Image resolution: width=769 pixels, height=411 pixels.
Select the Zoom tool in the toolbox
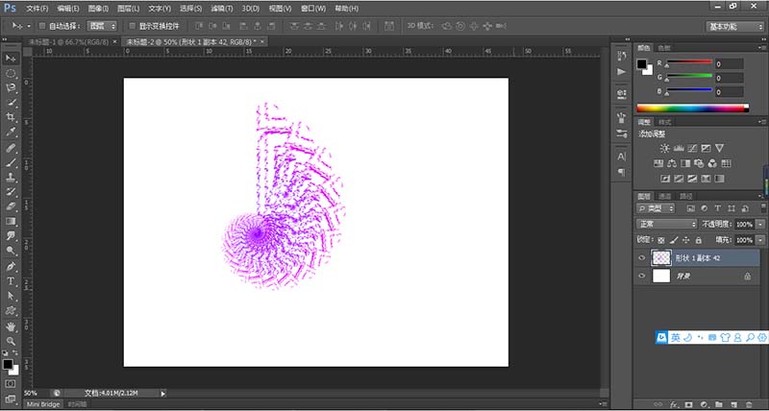pos(11,341)
